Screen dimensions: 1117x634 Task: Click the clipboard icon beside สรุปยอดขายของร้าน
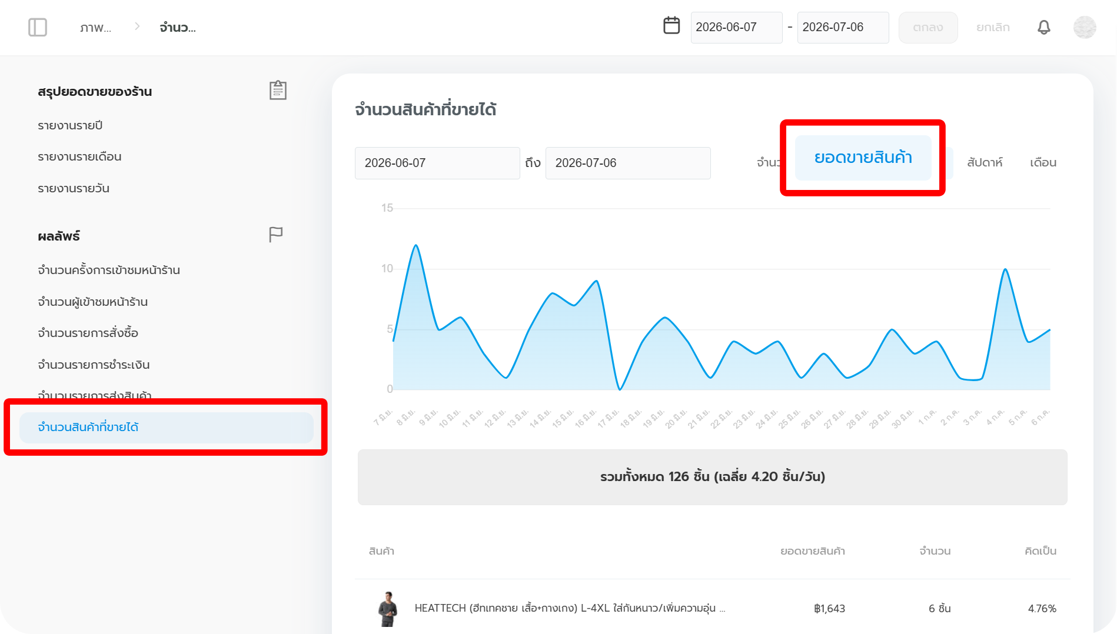[x=278, y=90]
